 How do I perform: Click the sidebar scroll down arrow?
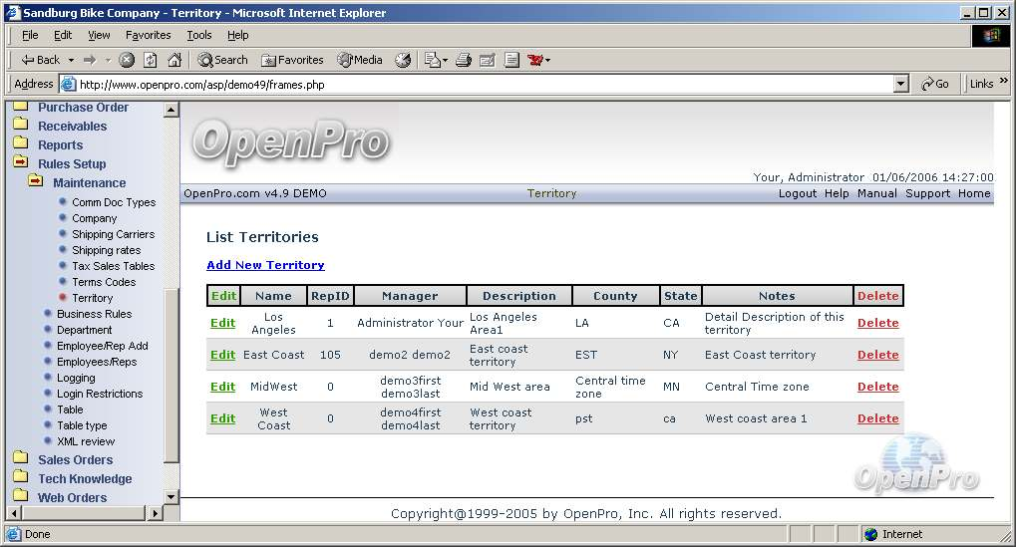tap(170, 496)
